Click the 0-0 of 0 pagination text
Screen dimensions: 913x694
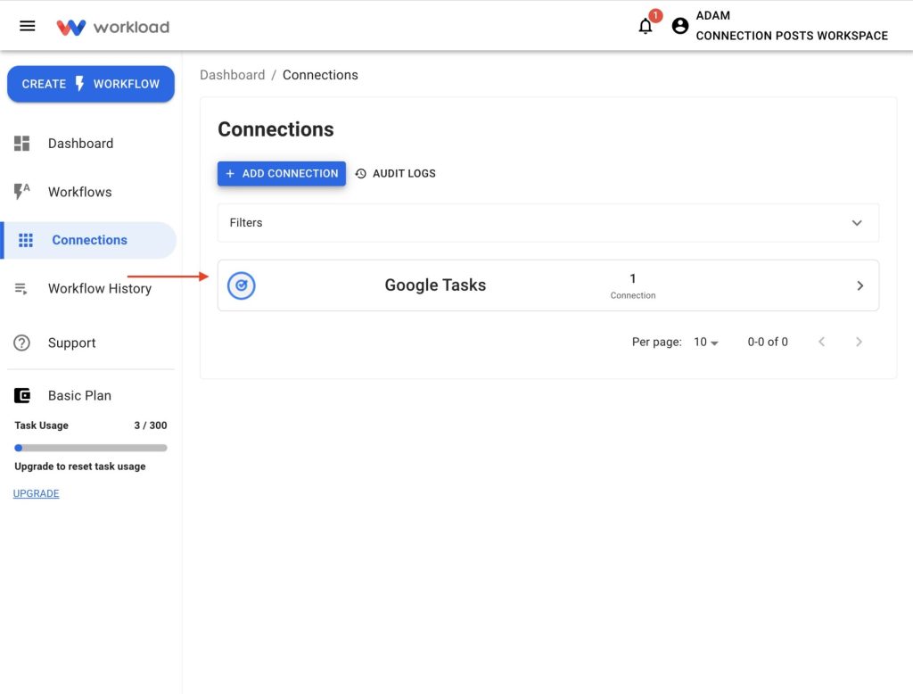pyautogui.click(x=768, y=342)
